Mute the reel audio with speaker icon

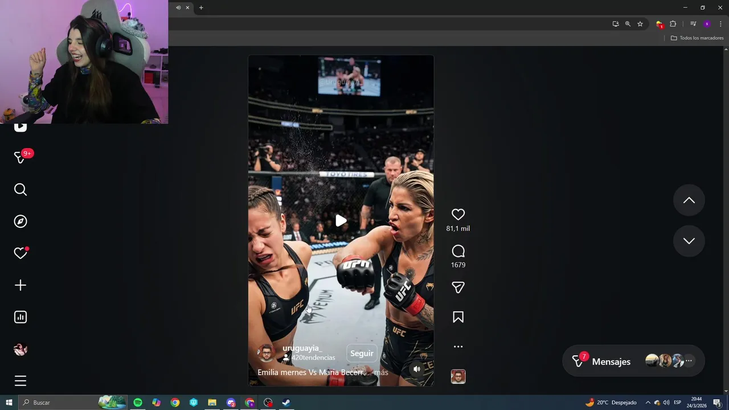click(416, 369)
